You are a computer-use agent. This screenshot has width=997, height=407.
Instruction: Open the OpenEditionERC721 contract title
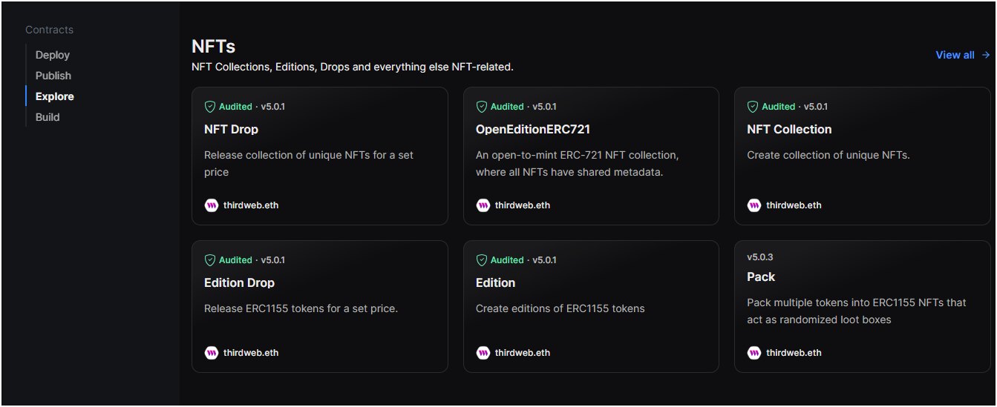click(532, 129)
